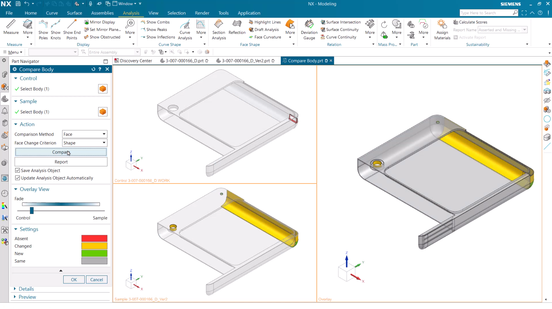
Task: Expand the Details section
Action: coord(26,289)
